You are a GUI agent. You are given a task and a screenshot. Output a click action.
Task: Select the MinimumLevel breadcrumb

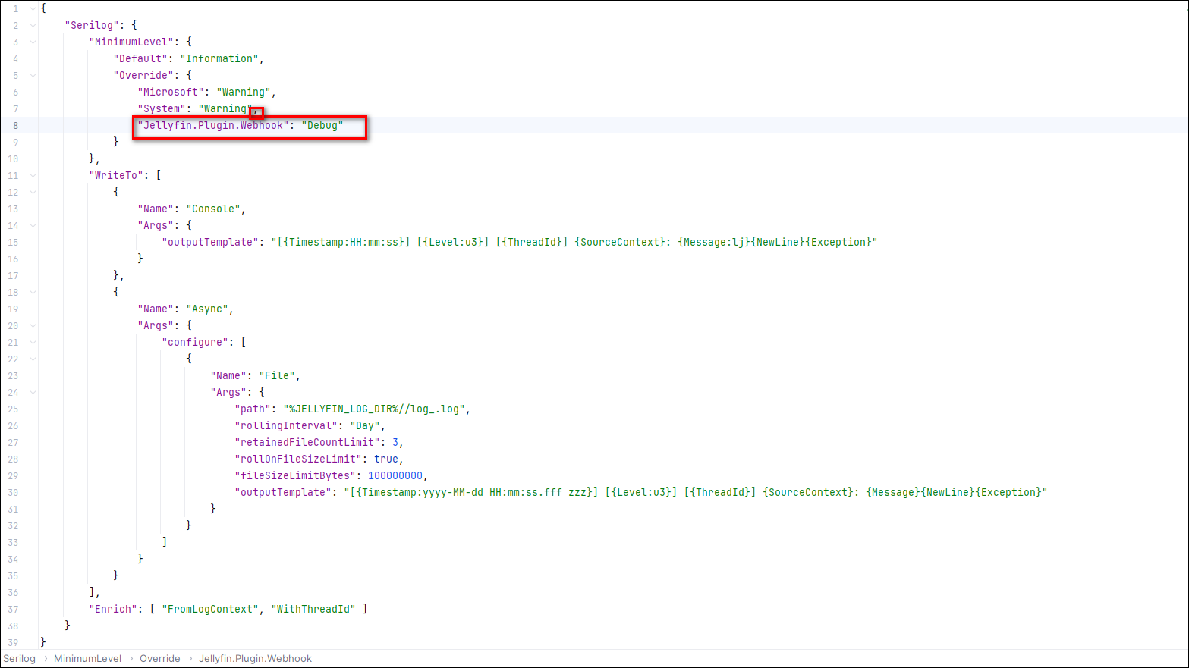87,658
